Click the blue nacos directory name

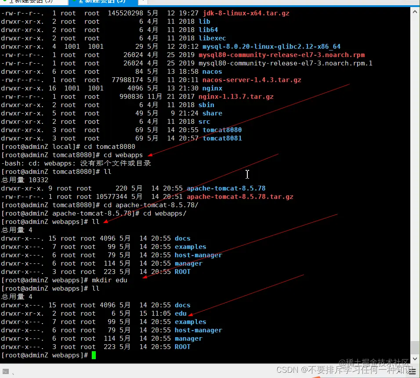tap(212, 72)
